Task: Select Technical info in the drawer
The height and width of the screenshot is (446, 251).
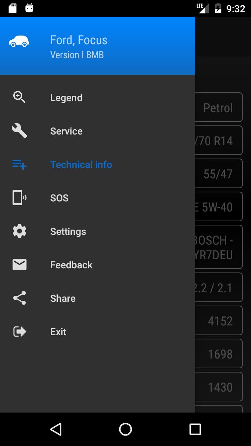Action: (81, 164)
